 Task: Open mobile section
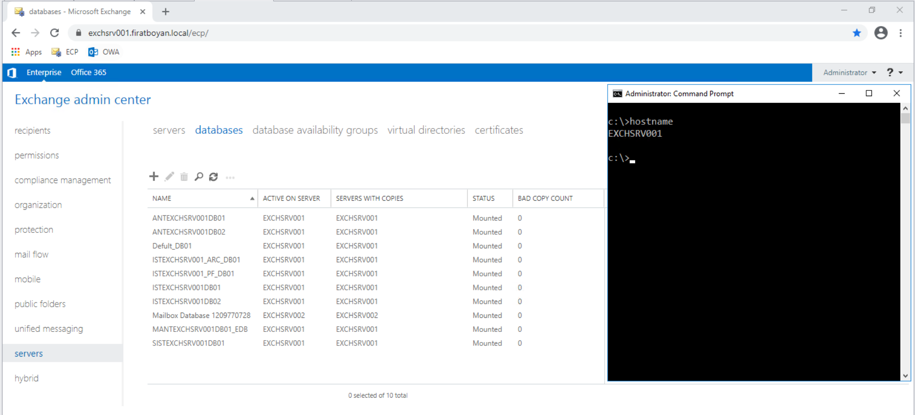click(28, 279)
